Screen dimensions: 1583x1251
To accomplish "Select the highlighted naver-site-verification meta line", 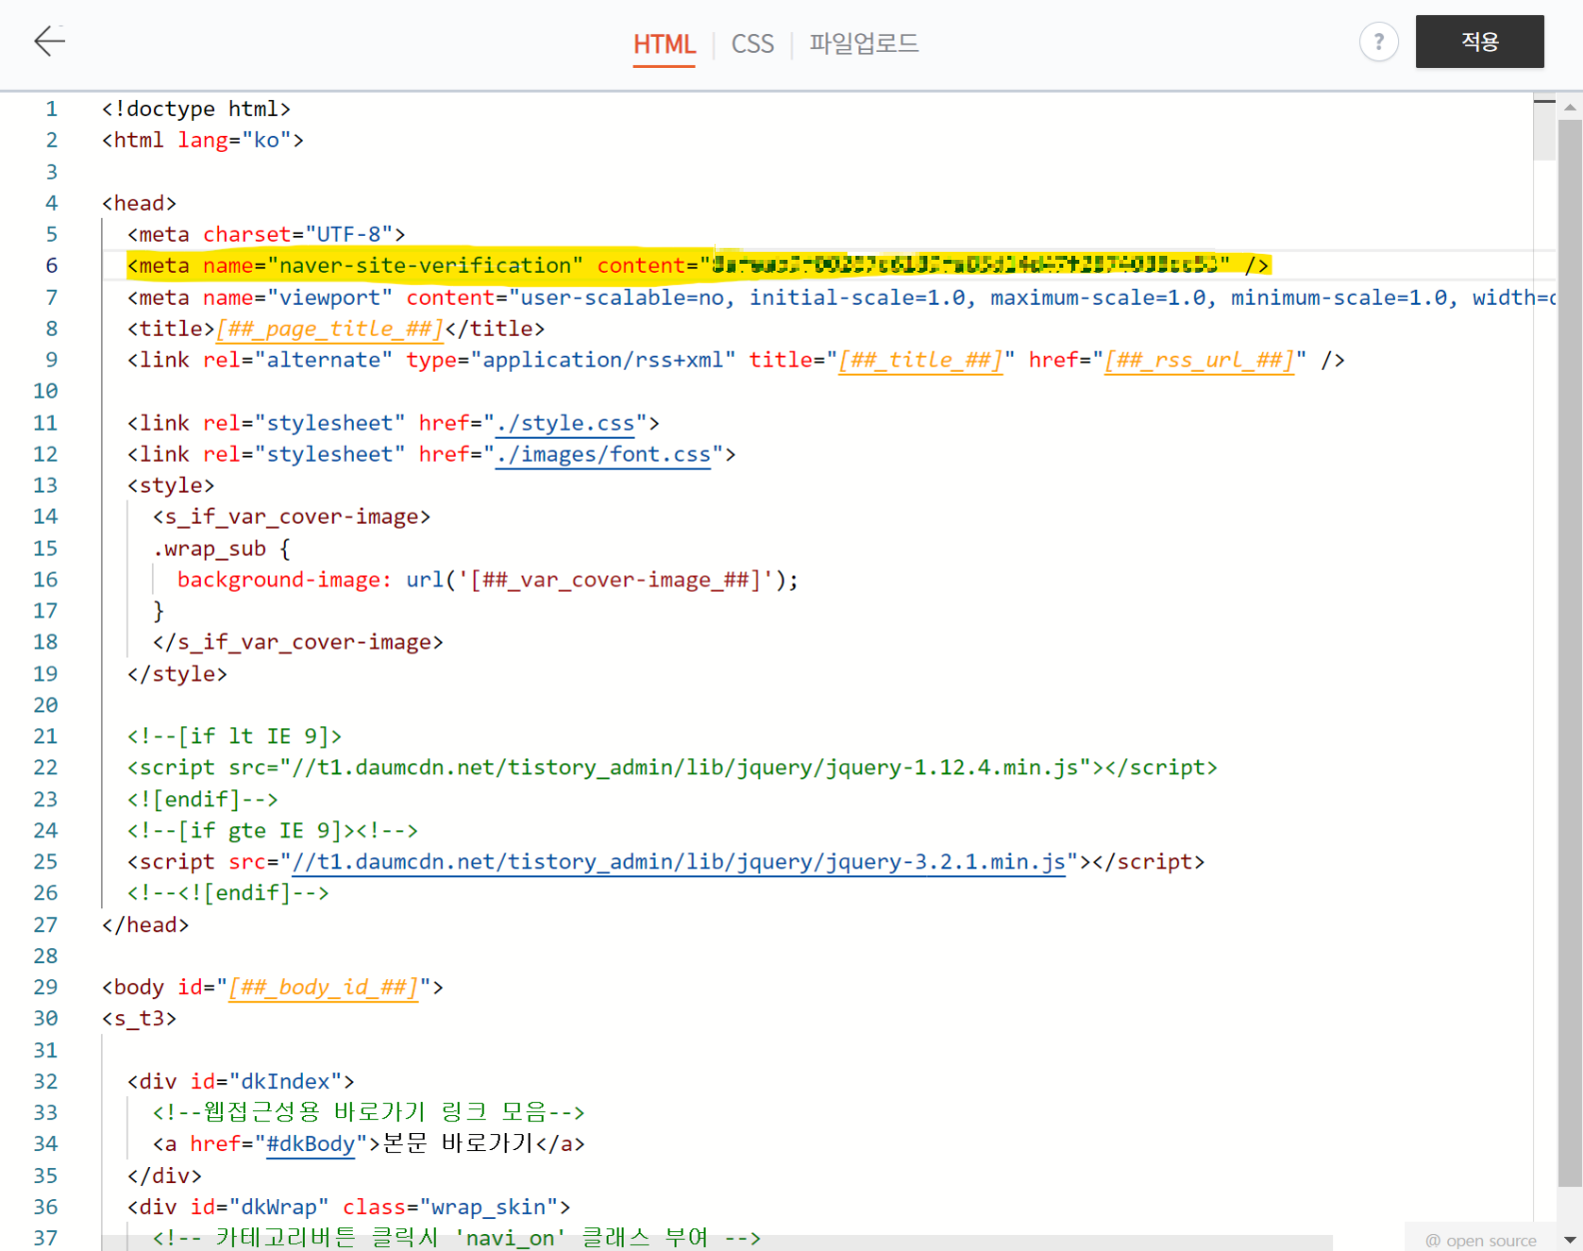I will (698, 266).
